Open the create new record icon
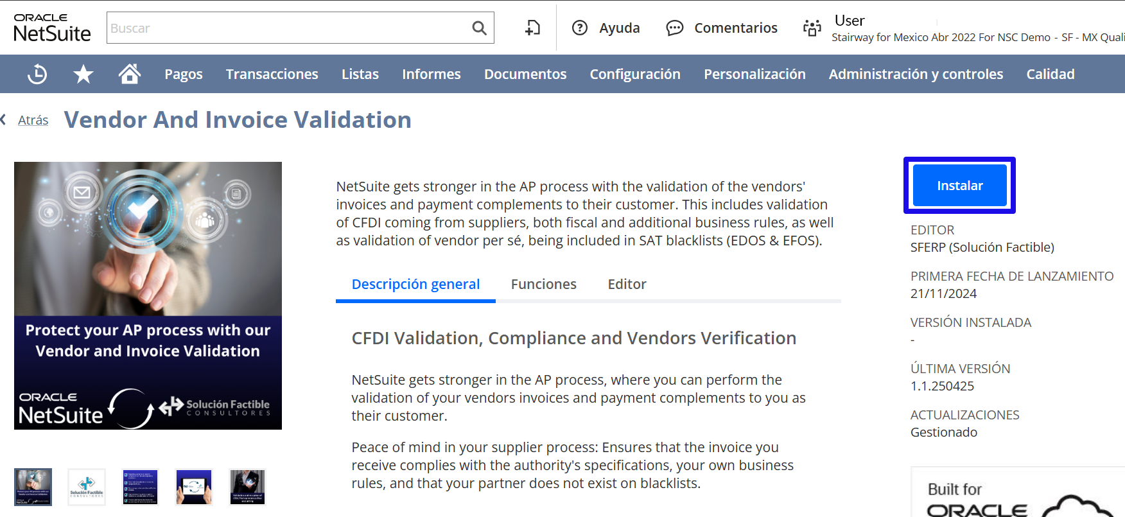This screenshot has height=517, width=1125. [x=532, y=28]
